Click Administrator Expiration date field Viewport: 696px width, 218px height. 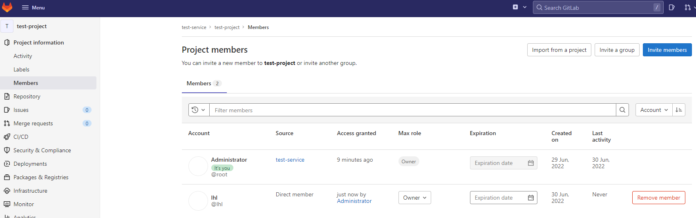[504, 163]
